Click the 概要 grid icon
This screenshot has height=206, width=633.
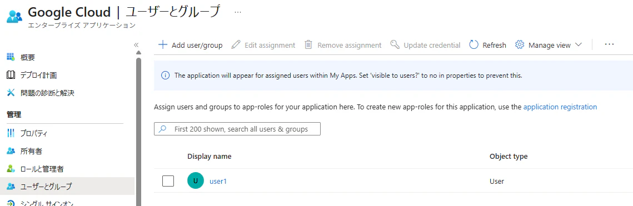point(11,57)
